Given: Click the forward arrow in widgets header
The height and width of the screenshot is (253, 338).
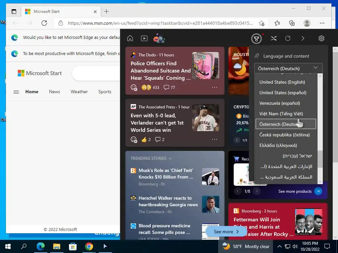Looking at the screenshot, I should click(x=303, y=38).
